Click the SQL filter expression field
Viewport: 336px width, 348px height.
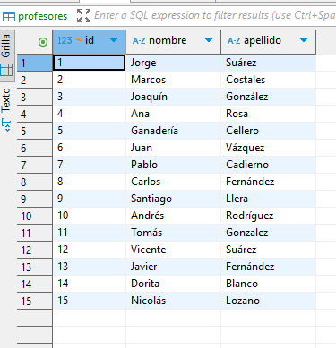[214, 15]
